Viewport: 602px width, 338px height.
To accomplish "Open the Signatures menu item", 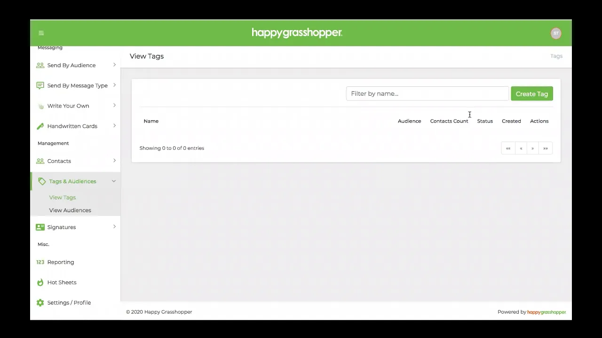I will click(x=75, y=227).
